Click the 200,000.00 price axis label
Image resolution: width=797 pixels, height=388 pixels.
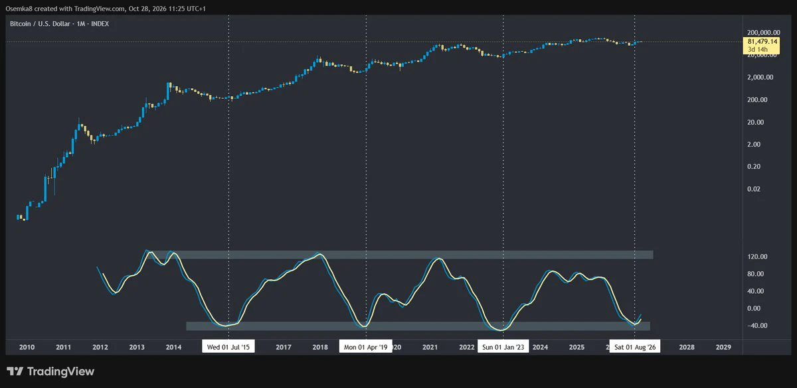762,32
